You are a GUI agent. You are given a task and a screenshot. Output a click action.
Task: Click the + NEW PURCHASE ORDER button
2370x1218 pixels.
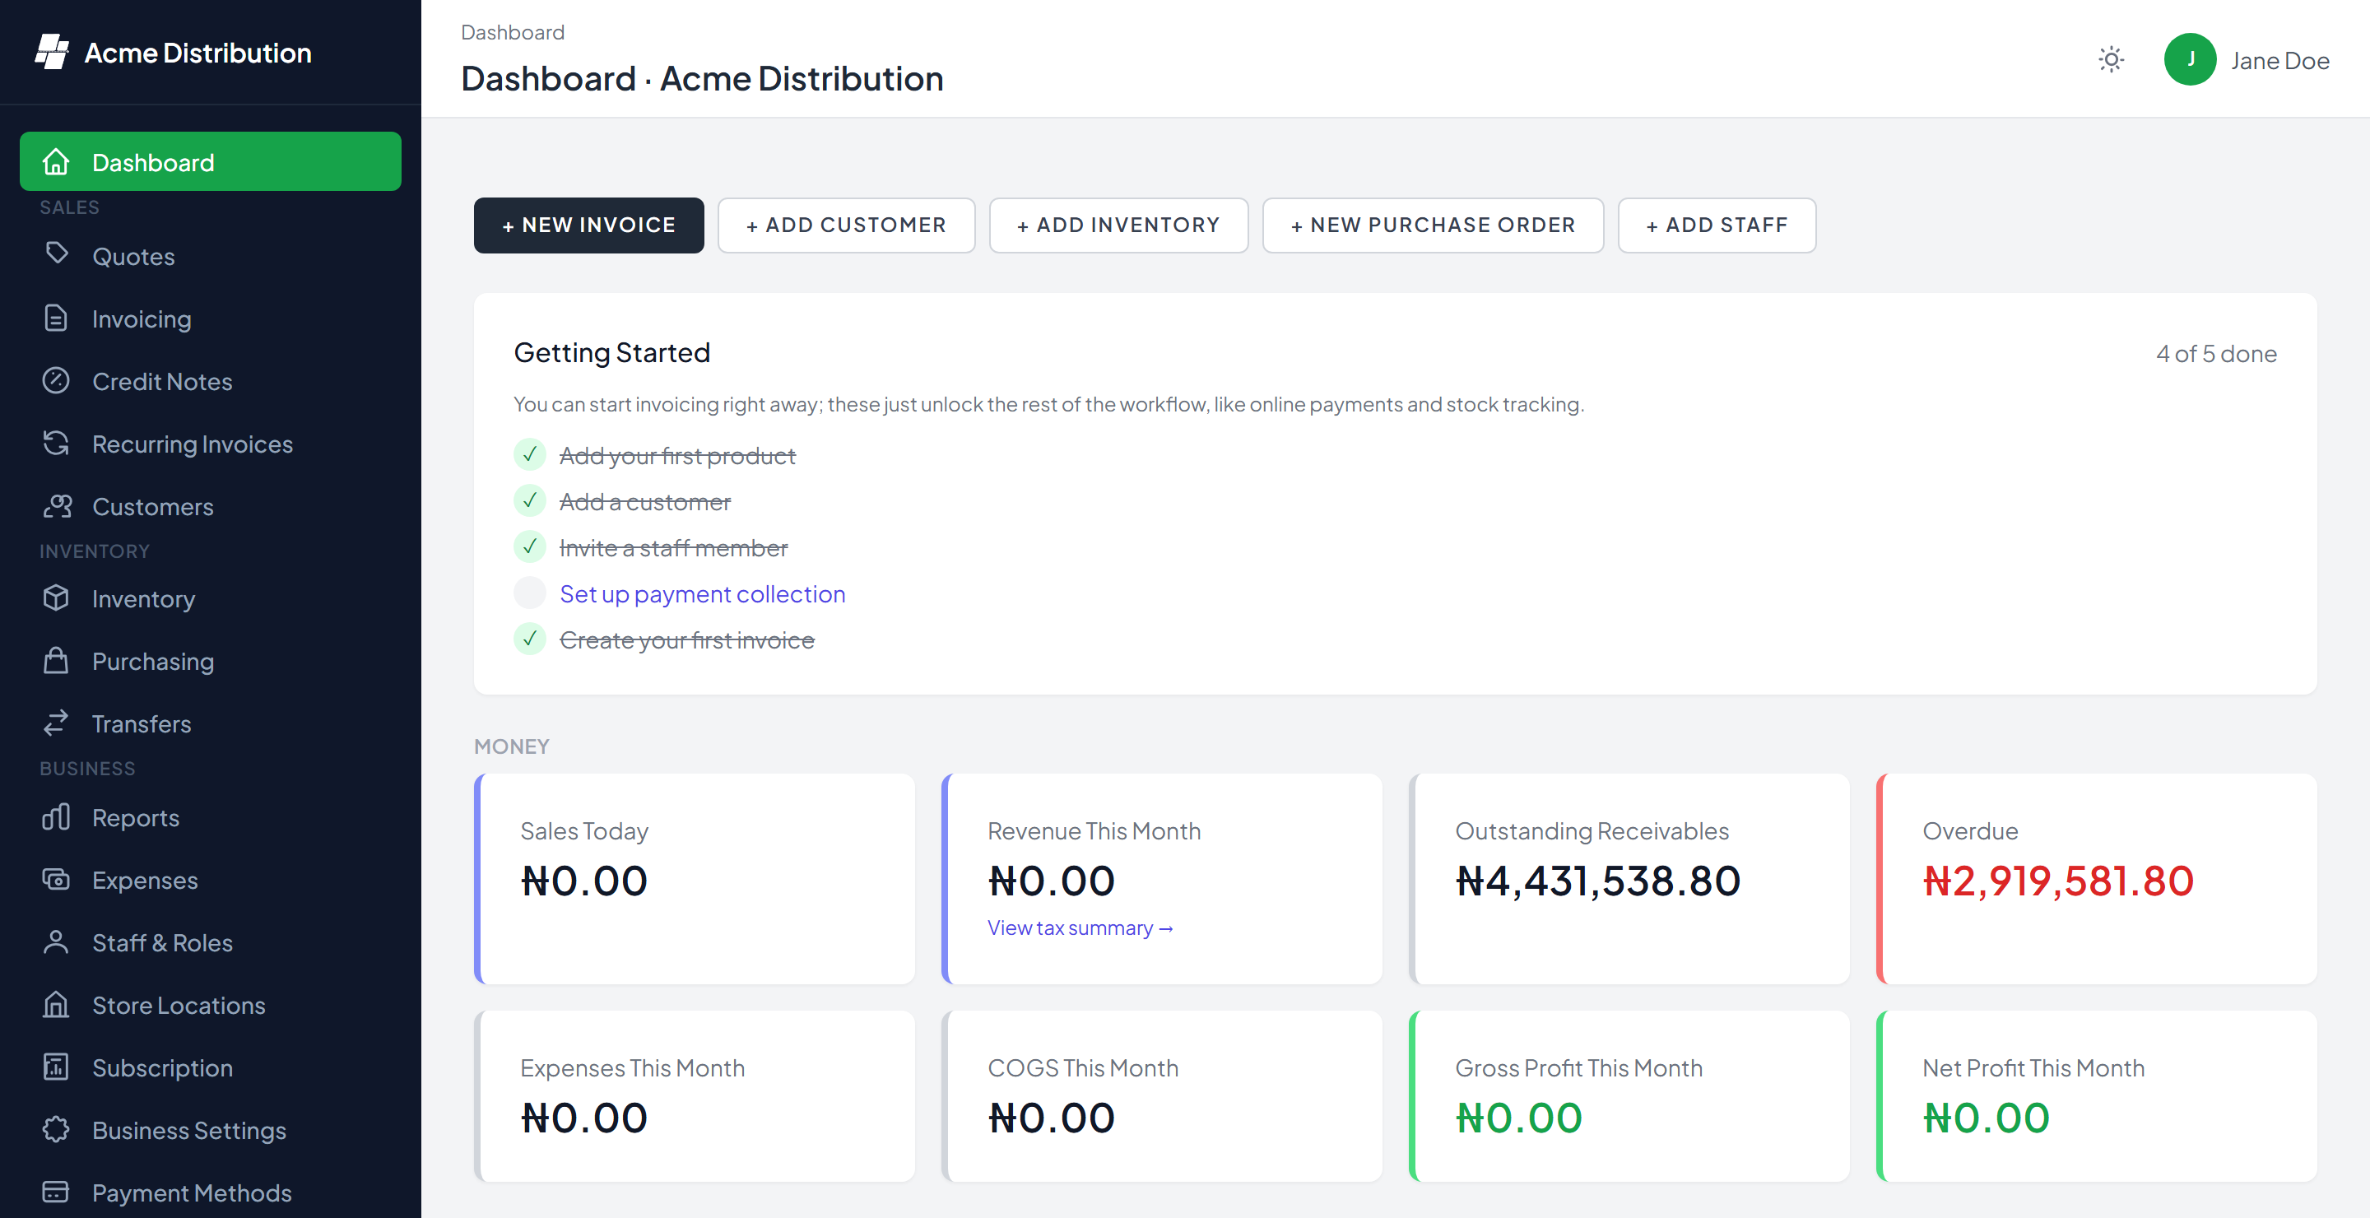[1434, 225]
